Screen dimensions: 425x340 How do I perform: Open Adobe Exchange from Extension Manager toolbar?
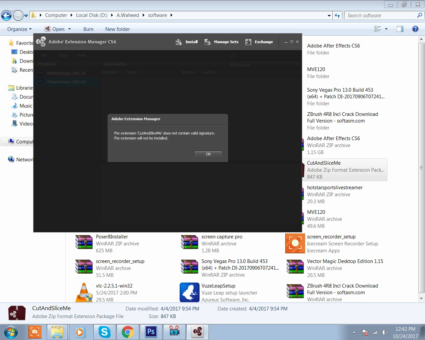tap(259, 42)
